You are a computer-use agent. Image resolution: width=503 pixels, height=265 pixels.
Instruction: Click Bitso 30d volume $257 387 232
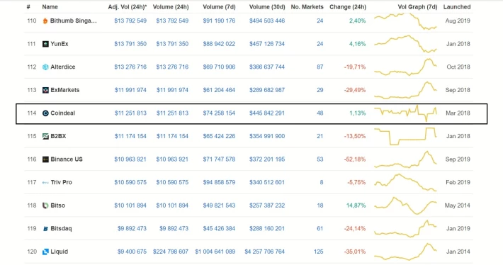pyautogui.click(x=267, y=205)
